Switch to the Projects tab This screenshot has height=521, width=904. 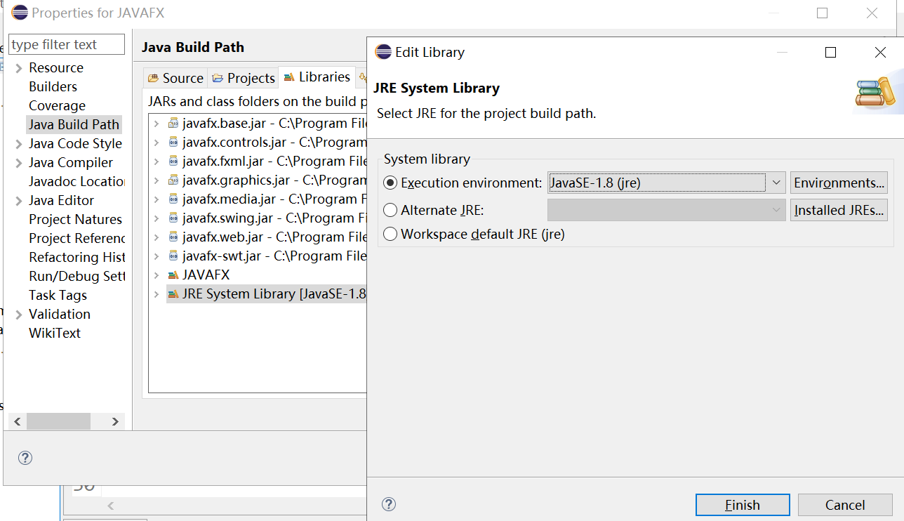pyautogui.click(x=243, y=77)
